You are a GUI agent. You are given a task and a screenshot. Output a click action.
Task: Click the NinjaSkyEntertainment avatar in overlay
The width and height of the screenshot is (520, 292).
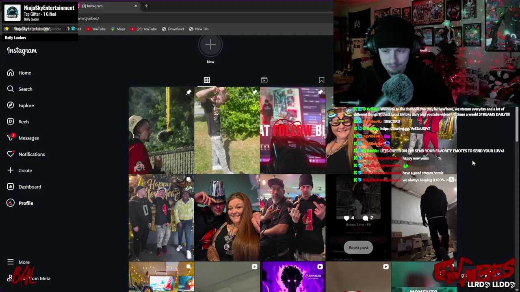pos(12,13)
